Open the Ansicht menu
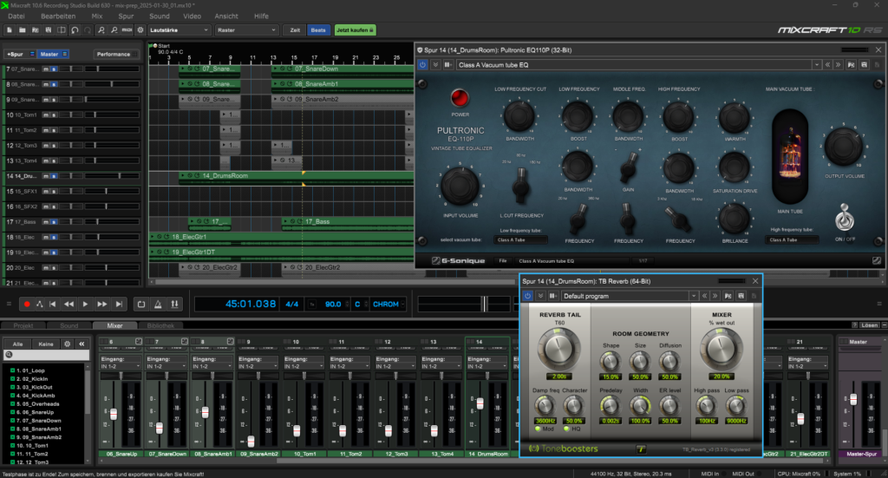 [x=226, y=16]
